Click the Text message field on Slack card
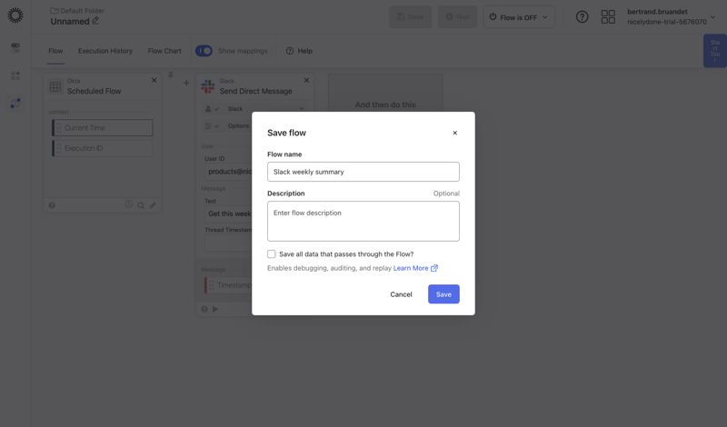The width and height of the screenshot is (727, 427). 229,213
